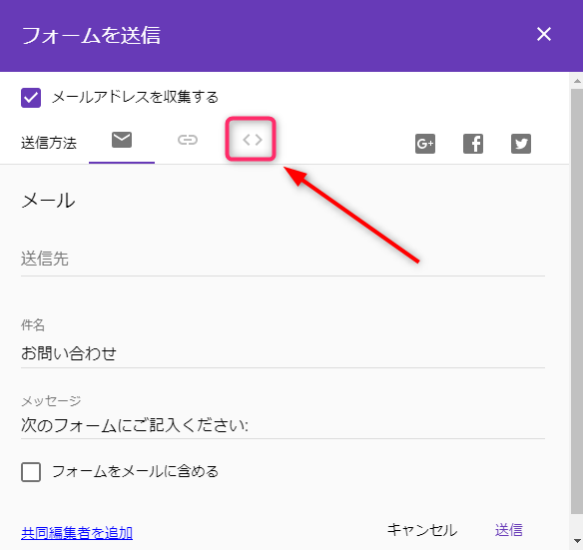
Task: Click the フォームを送信 dialog title
Action: pyautogui.click(x=91, y=35)
